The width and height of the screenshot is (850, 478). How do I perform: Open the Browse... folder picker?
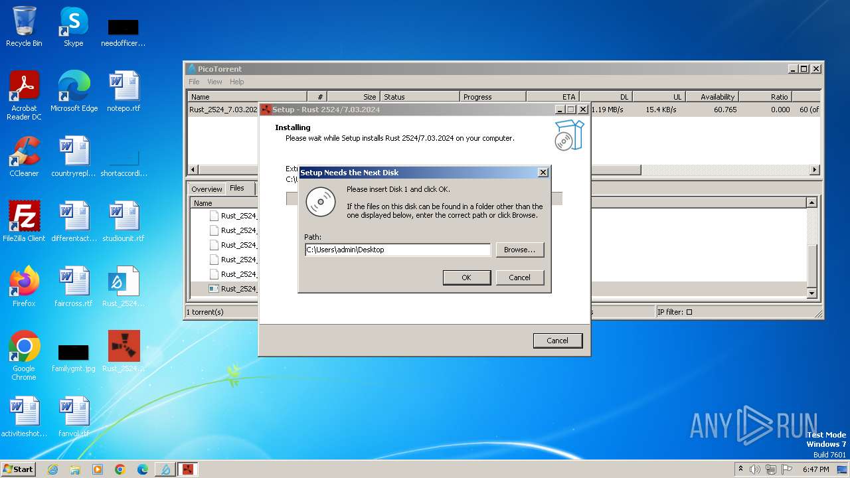click(519, 250)
